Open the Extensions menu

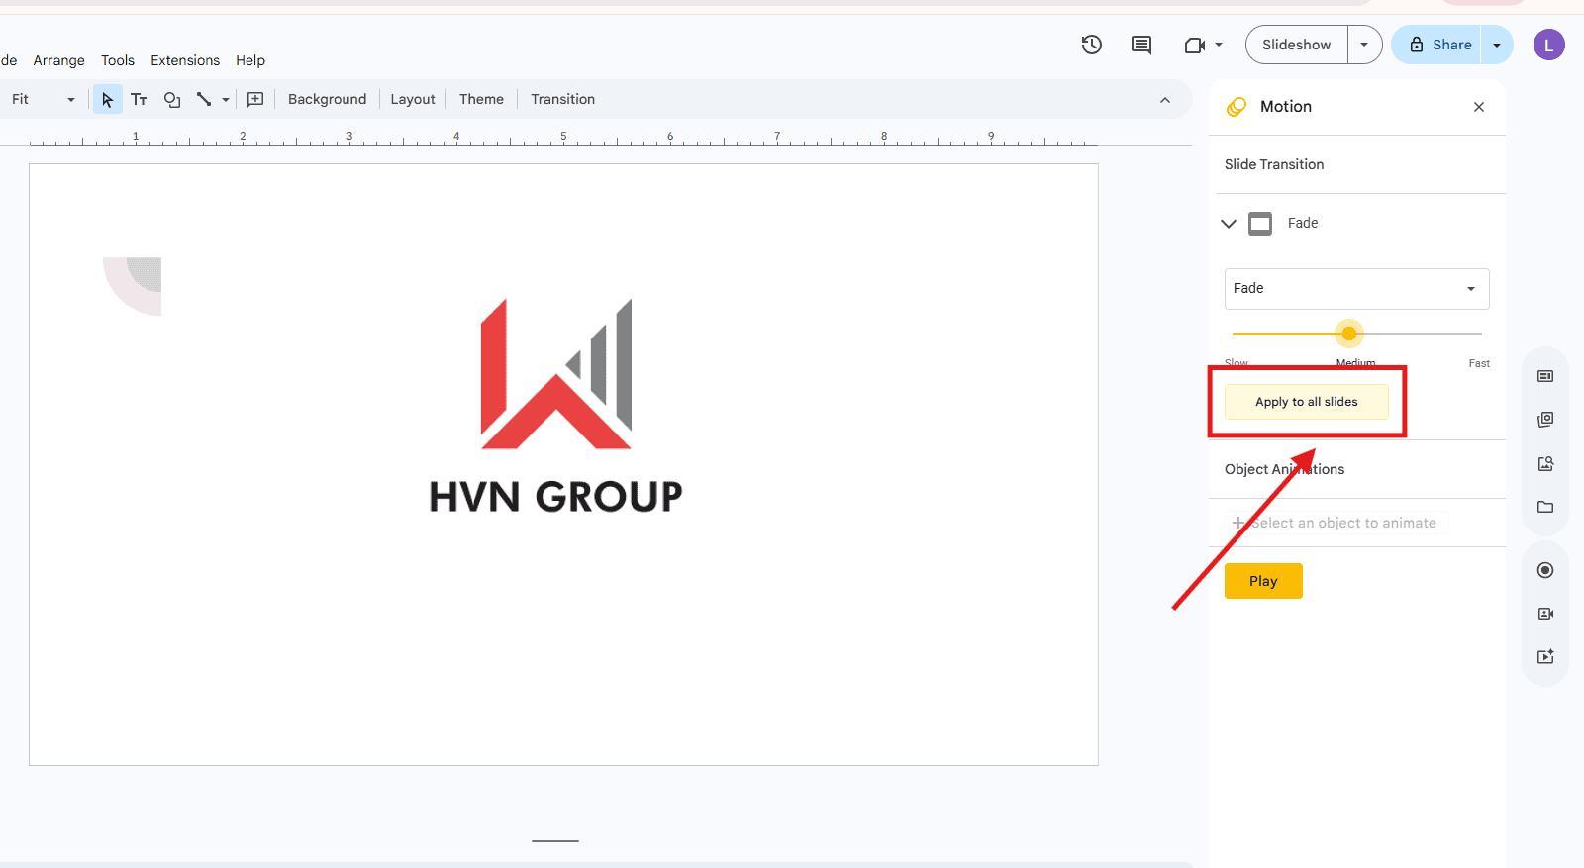(185, 60)
